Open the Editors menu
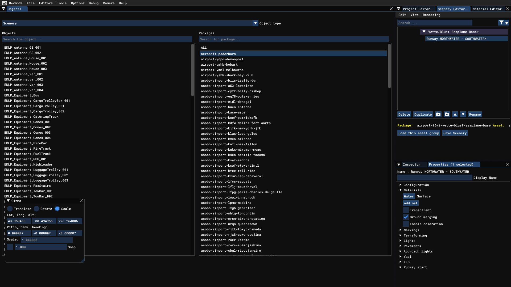This screenshot has width=511, height=287. [x=46, y=3]
